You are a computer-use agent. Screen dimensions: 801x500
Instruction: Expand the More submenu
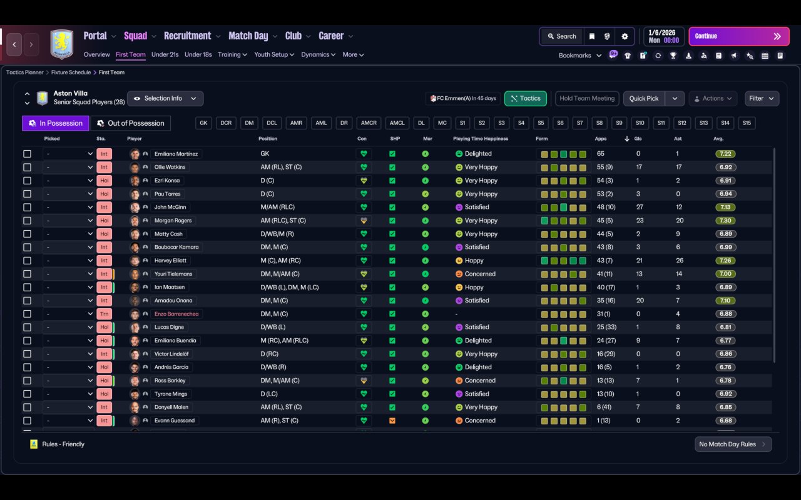pos(353,54)
